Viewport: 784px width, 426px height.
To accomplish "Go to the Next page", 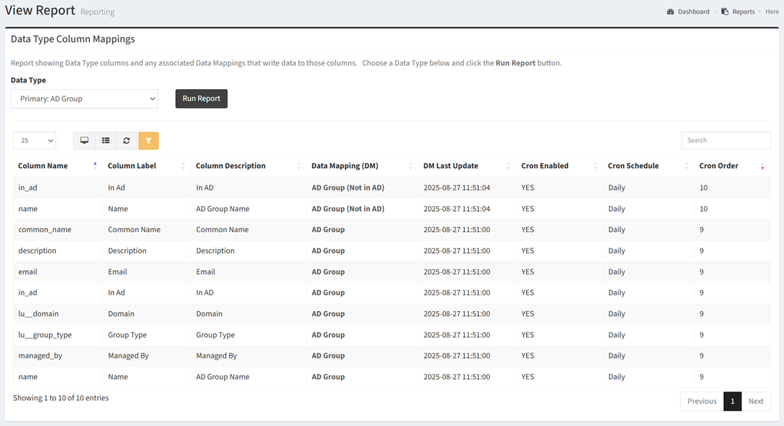I will tap(756, 402).
